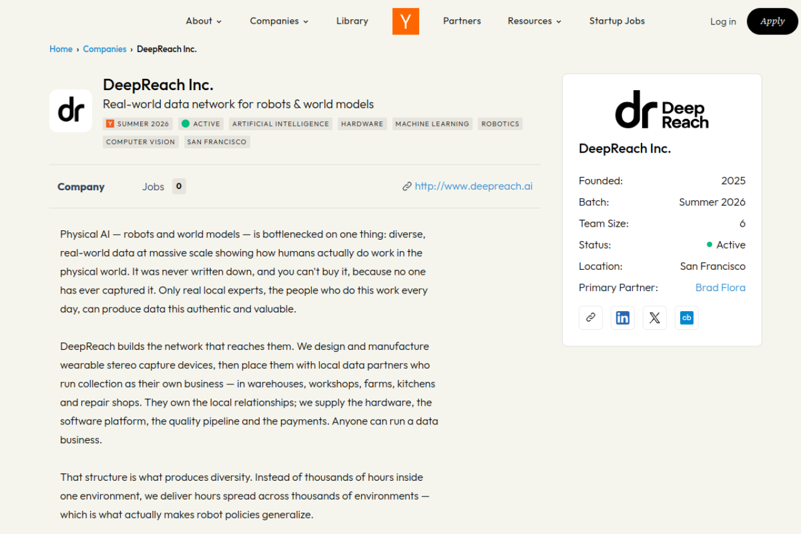Click the DeepReach Inc. title in sidebar card
The width and height of the screenshot is (801, 534).
click(x=625, y=148)
